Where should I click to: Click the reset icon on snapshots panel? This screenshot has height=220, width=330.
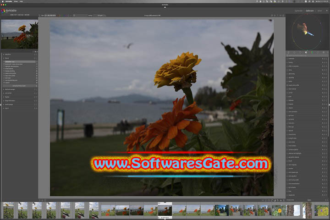click(35, 55)
